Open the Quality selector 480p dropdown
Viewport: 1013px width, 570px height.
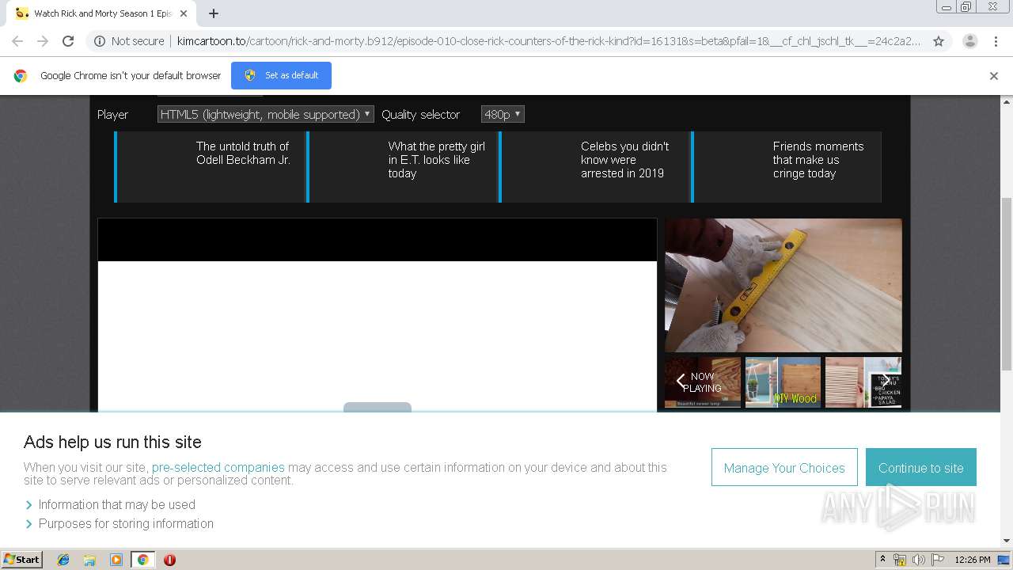tap(503, 115)
